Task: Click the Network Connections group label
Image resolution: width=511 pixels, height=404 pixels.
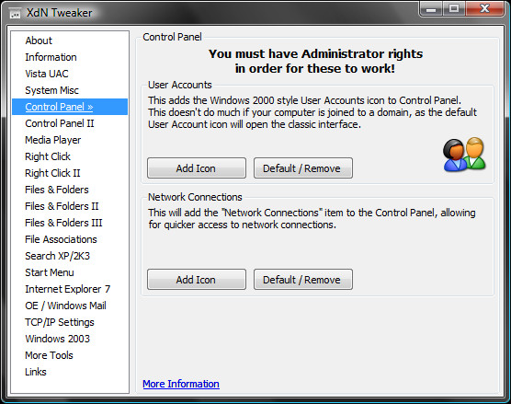Action: pyautogui.click(x=195, y=197)
